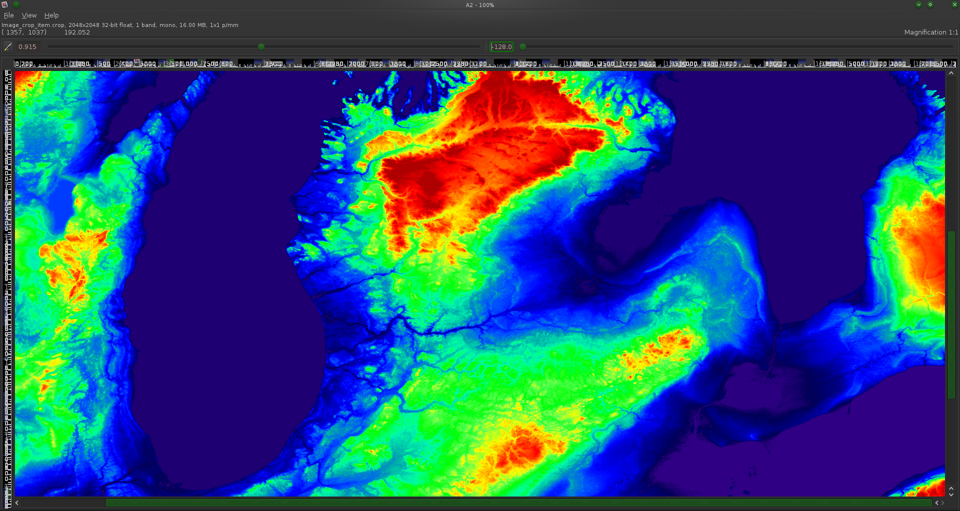
Task: Click the offset slider's green handle
Action: pos(522,46)
